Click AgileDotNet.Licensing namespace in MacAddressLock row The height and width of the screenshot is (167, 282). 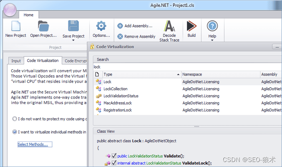click(x=201, y=103)
